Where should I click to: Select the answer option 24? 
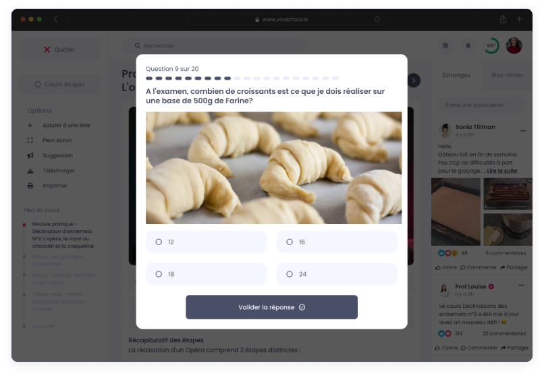tap(337, 274)
